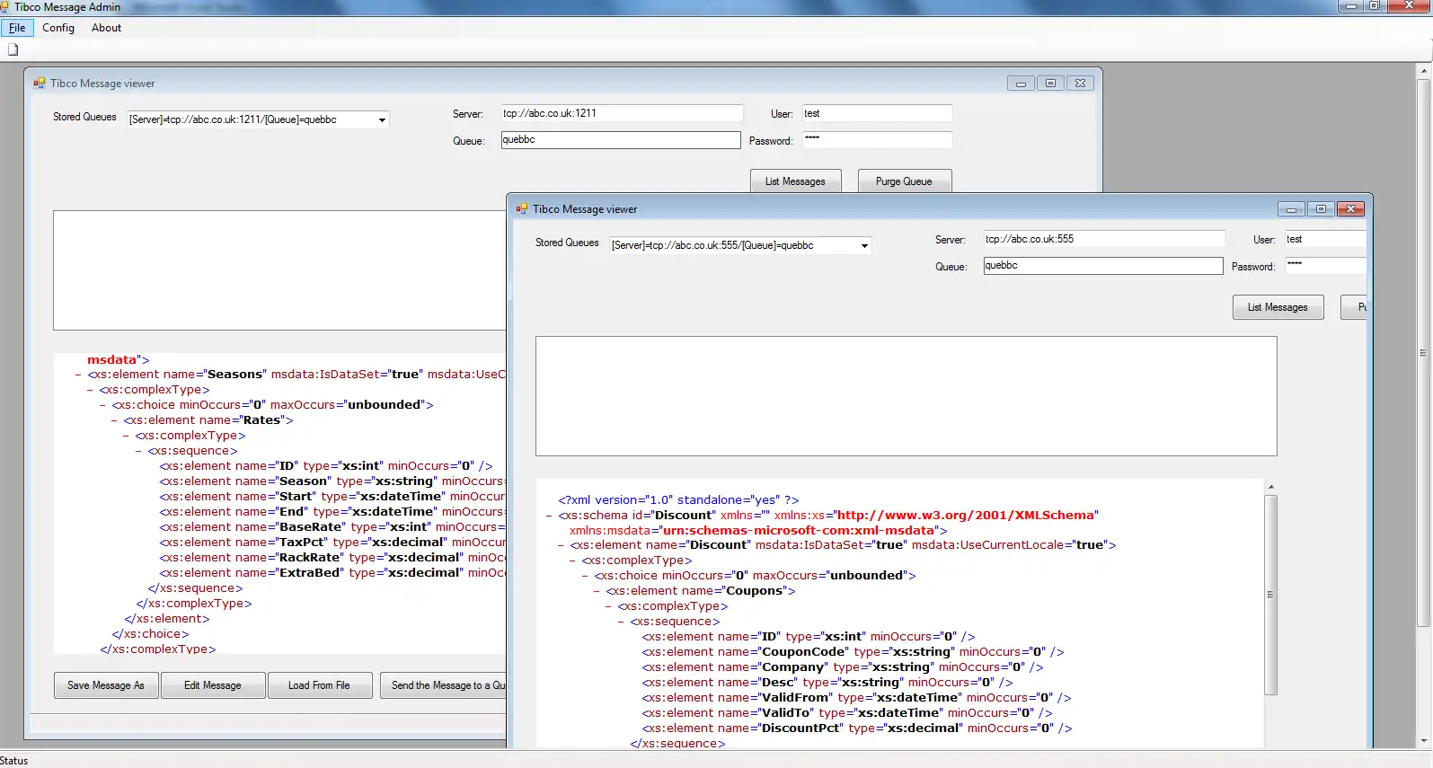Focus Password field in the back viewer window
Image resolution: width=1433 pixels, height=768 pixels.
[877, 140]
